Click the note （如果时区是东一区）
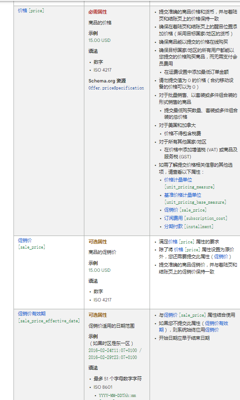 (x=111, y=343)
